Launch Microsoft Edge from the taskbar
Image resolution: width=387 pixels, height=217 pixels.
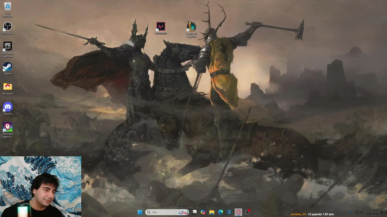point(221,212)
